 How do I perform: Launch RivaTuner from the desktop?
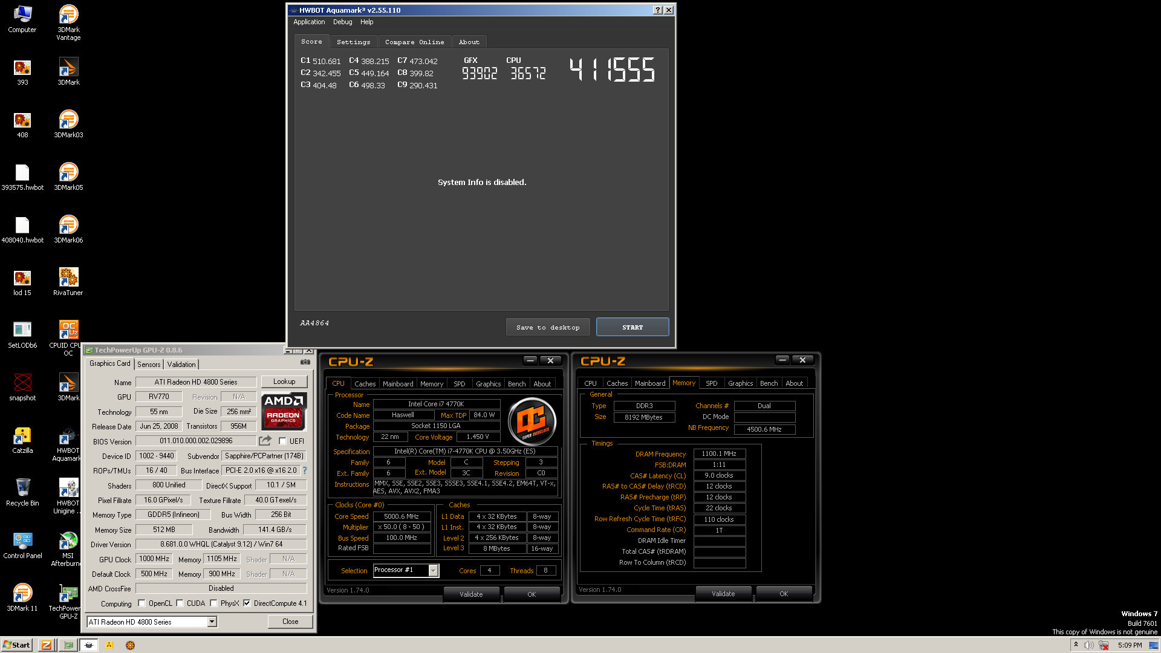pyautogui.click(x=68, y=282)
